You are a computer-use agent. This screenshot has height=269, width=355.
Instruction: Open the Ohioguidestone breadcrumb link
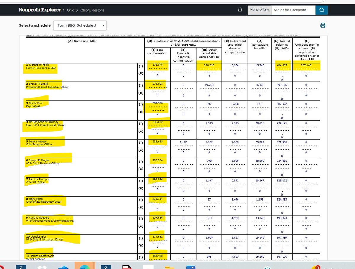click(x=93, y=10)
